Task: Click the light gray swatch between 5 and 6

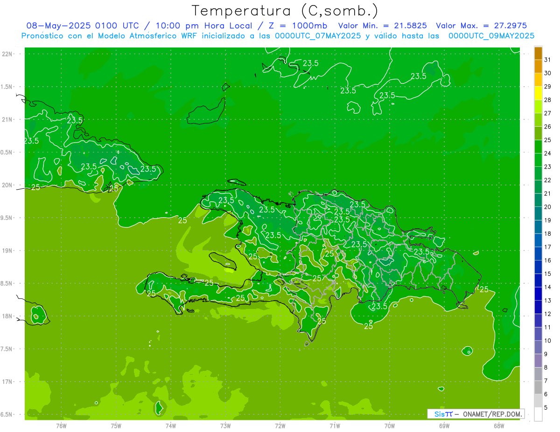Action: click(538, 401)
